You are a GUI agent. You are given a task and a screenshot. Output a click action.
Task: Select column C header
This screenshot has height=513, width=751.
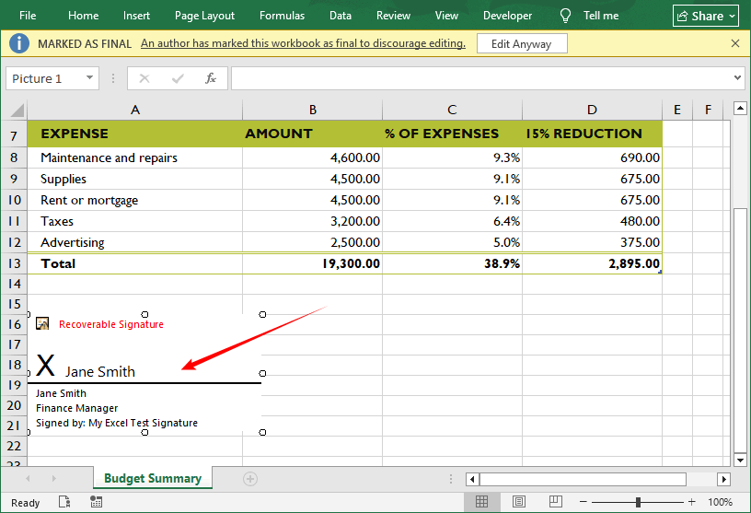click(452, 110)
